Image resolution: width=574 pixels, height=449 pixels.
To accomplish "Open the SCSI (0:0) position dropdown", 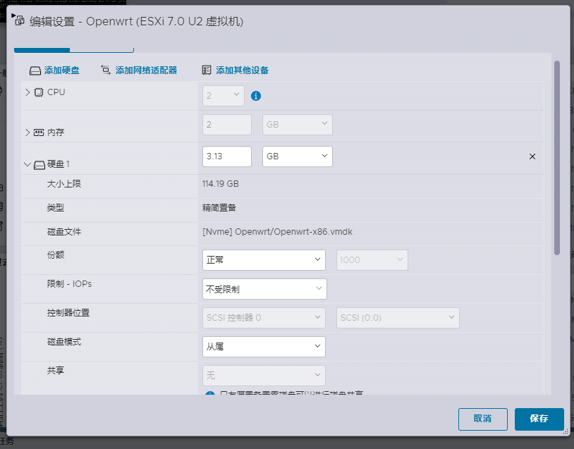I will click(x=398, y=318).
